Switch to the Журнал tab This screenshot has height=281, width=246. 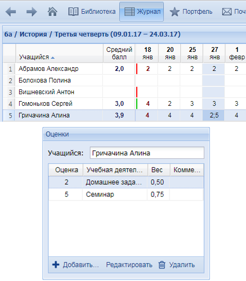click(x=142, y=12)
